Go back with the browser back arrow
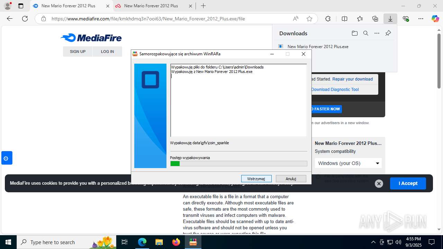The width and height of the screenshot is (443, 249). [x=10, y=19]
